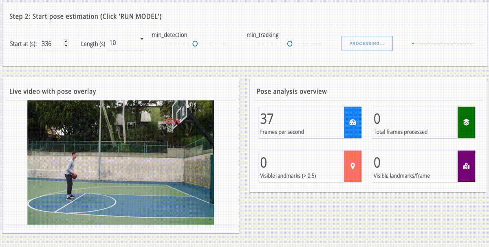Click the "Frames per second" label
This screenshot has height=247, width=489.
click(282, 132)
